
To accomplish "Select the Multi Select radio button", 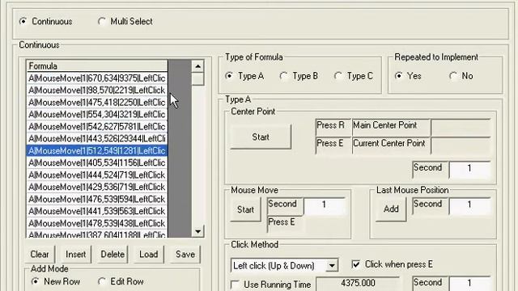I will 102,22.
